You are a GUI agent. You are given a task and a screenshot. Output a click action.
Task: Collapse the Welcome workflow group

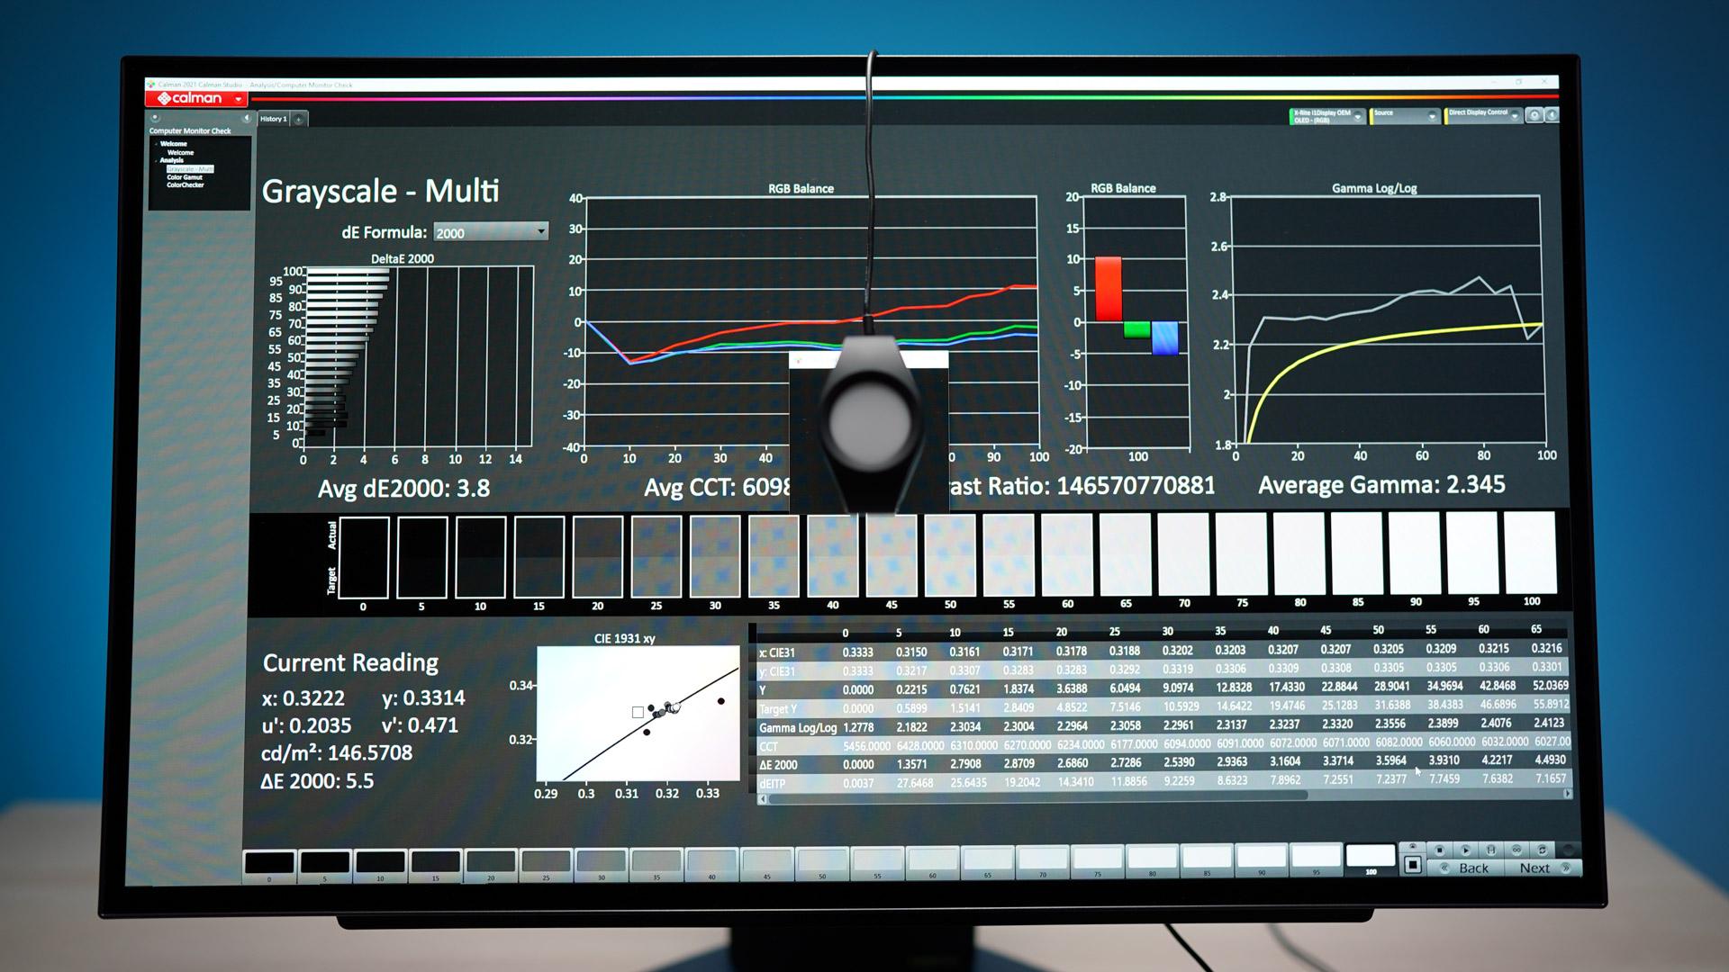157,144
